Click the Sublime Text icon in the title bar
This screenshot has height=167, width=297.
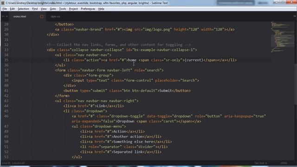point(3,3)
